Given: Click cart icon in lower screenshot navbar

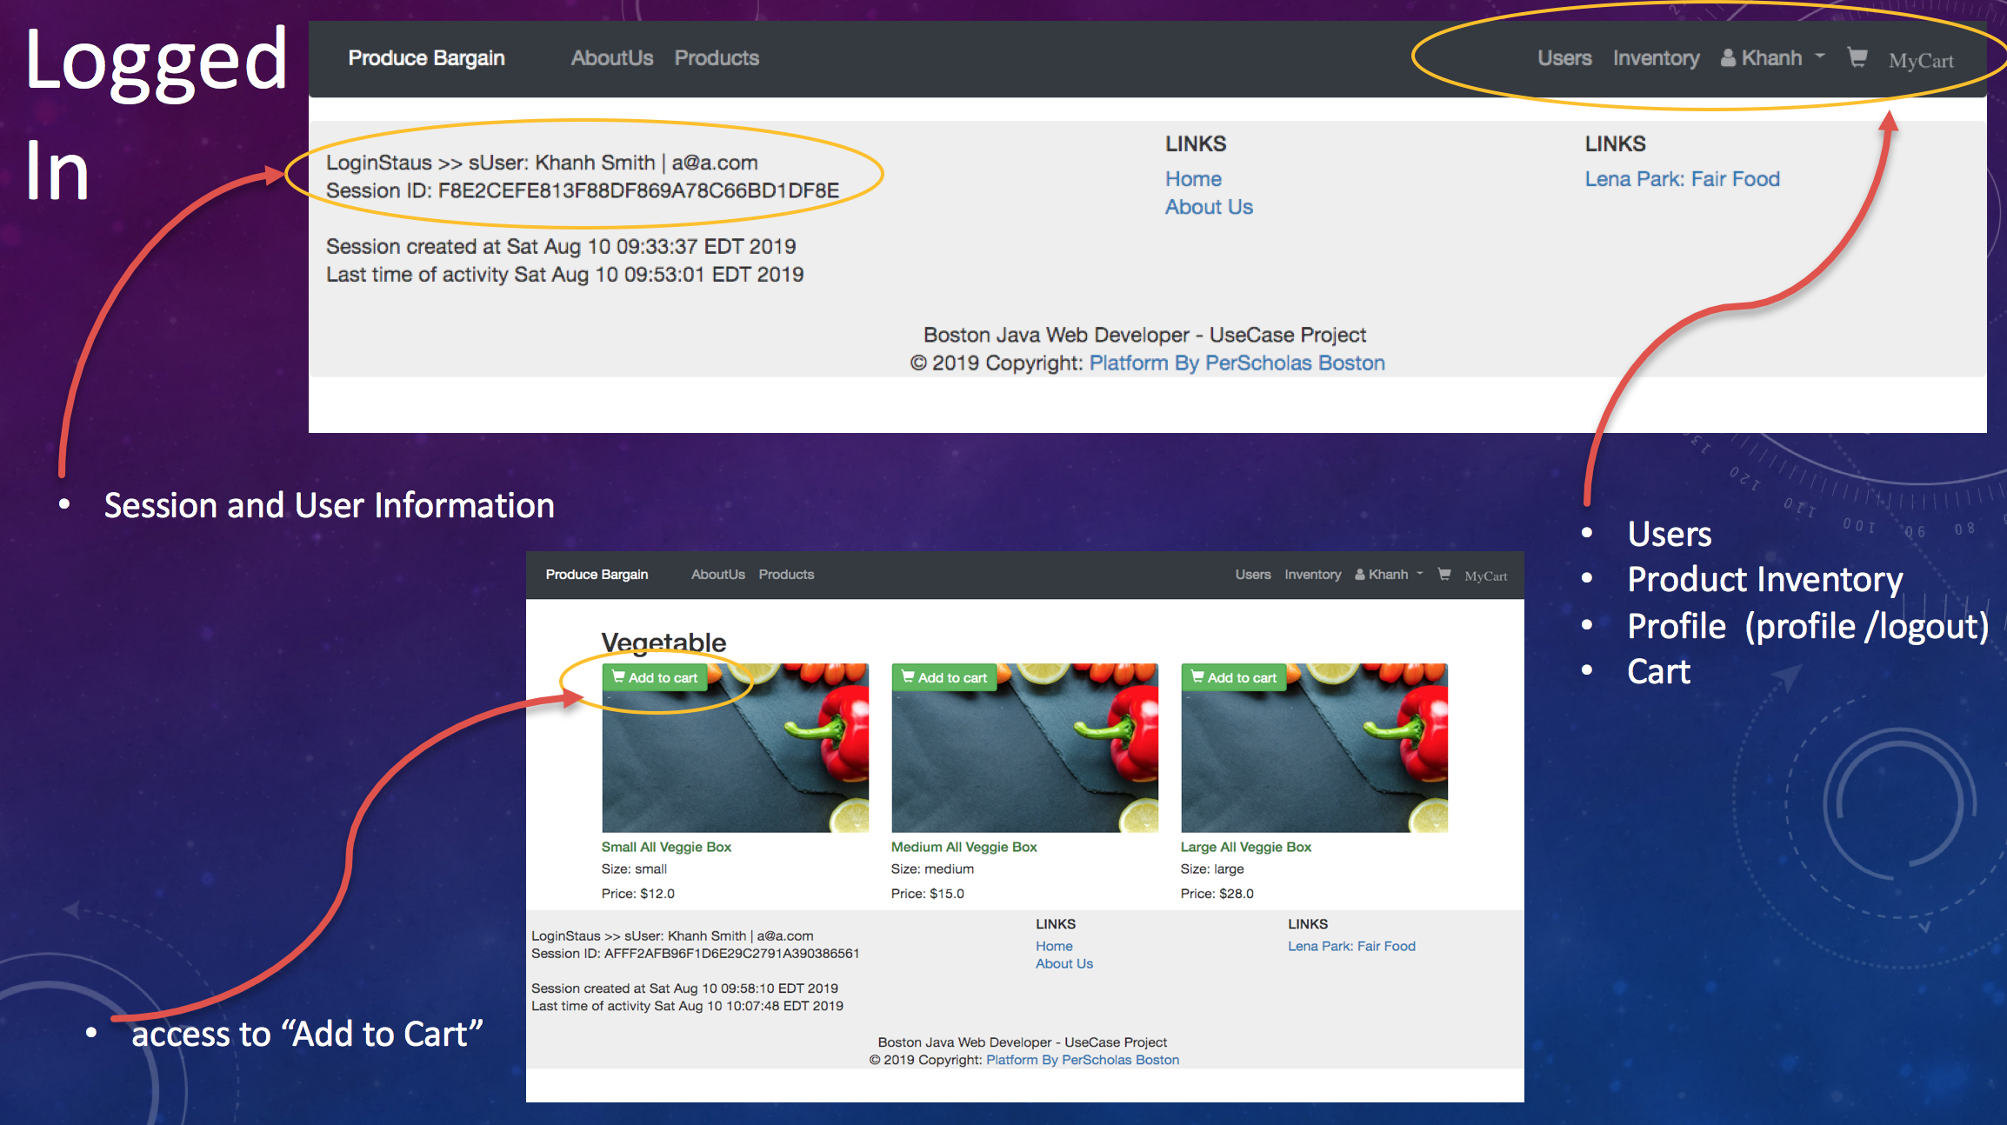Looking at the screenshot, I should tap(1444, 574).
